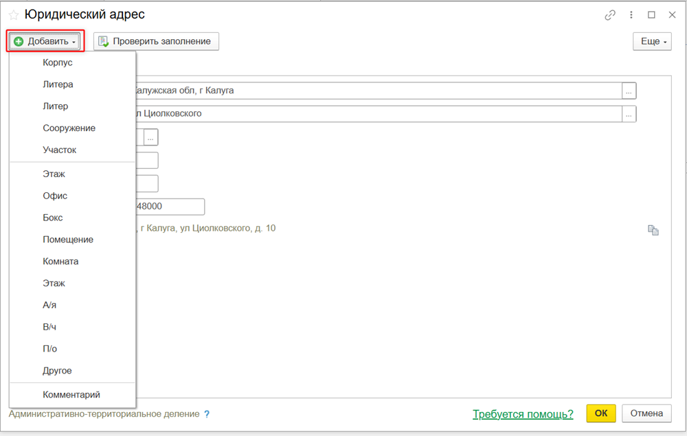
Task: Collapse the Добавить dropdown menu
Action: click(x=45, y=41)
